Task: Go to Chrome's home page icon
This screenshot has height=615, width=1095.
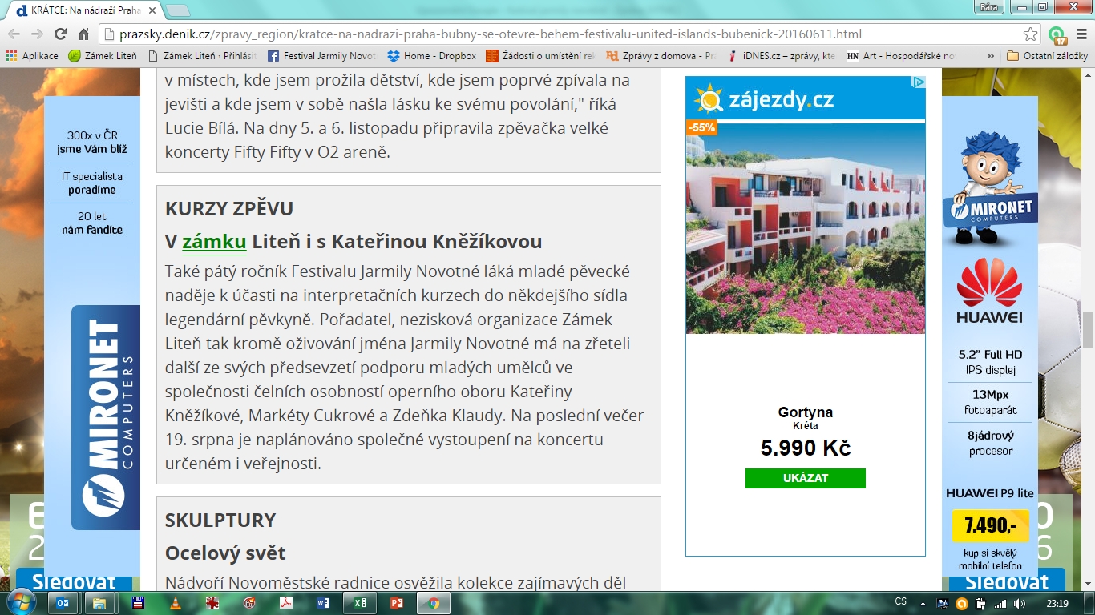Action: [x=83, y=34]
